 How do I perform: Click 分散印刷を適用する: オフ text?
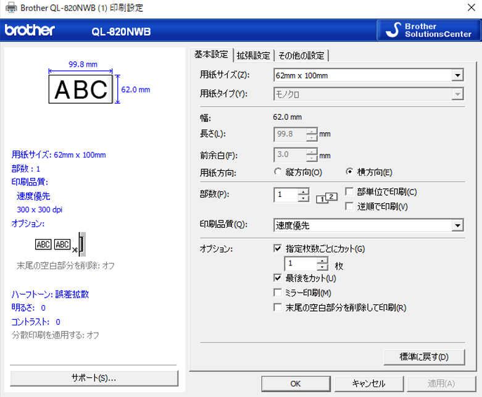point(56,335)
